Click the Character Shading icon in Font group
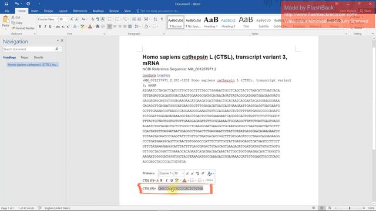 pos(98,26)
